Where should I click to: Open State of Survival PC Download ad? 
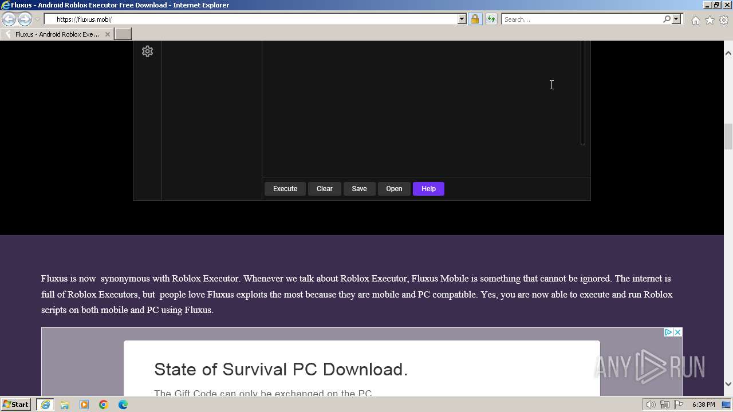(281, 369)
